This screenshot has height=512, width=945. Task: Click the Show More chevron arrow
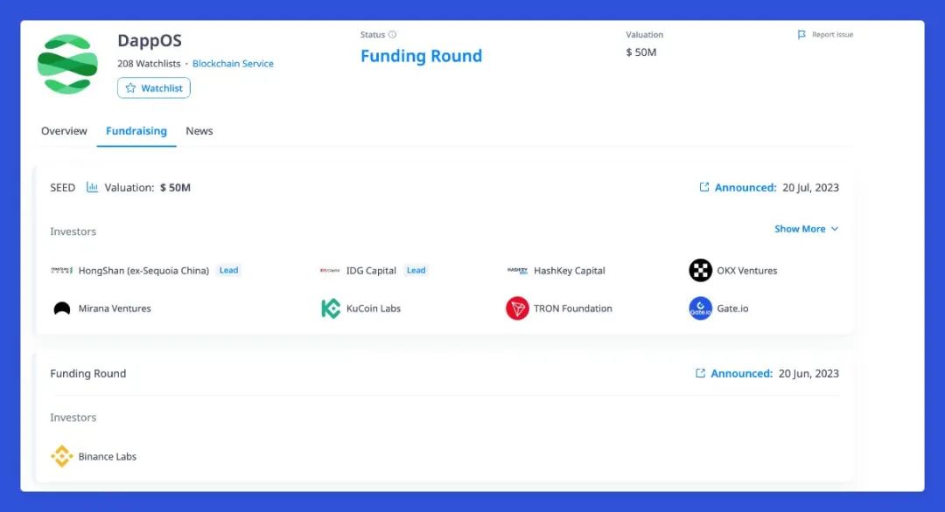[x=835, y=229]
